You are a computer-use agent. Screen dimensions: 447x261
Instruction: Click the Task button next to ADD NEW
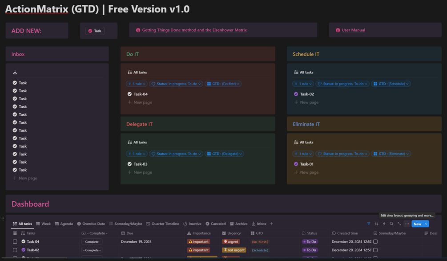pyautogui.click(x=95, y=31)
